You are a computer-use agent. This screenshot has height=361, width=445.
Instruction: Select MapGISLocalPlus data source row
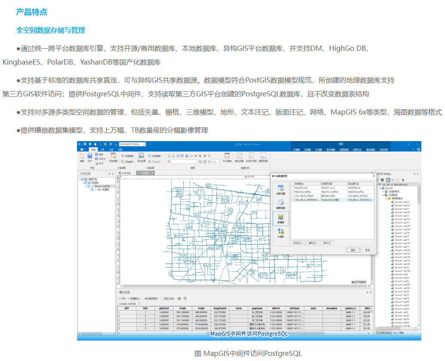[x=333, y=192]
